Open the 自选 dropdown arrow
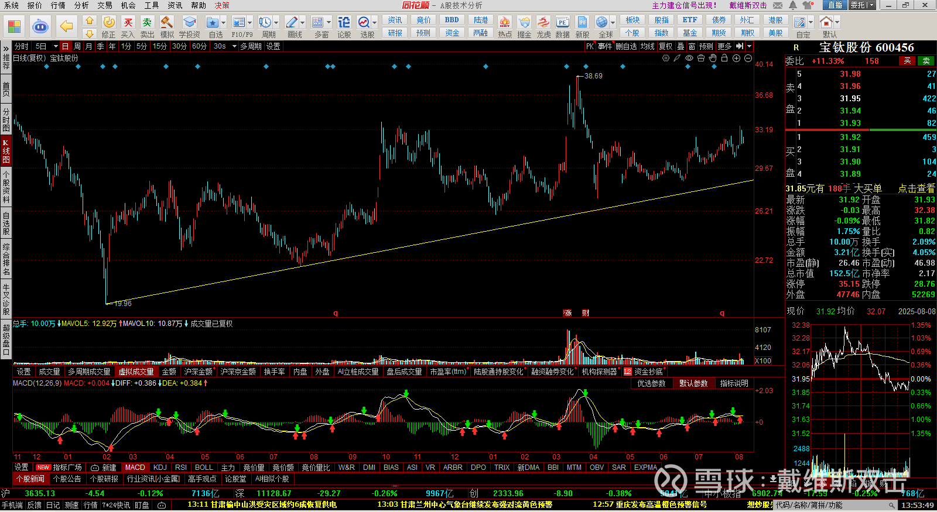937x512 pixels. [224, 23]
